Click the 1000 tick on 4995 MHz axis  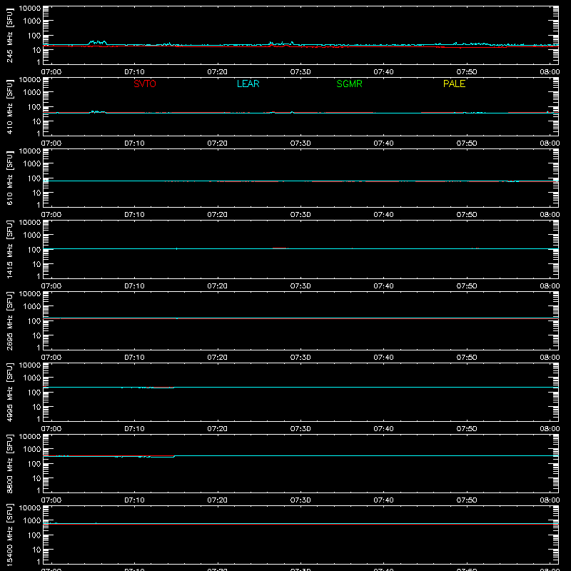[32, 378]
